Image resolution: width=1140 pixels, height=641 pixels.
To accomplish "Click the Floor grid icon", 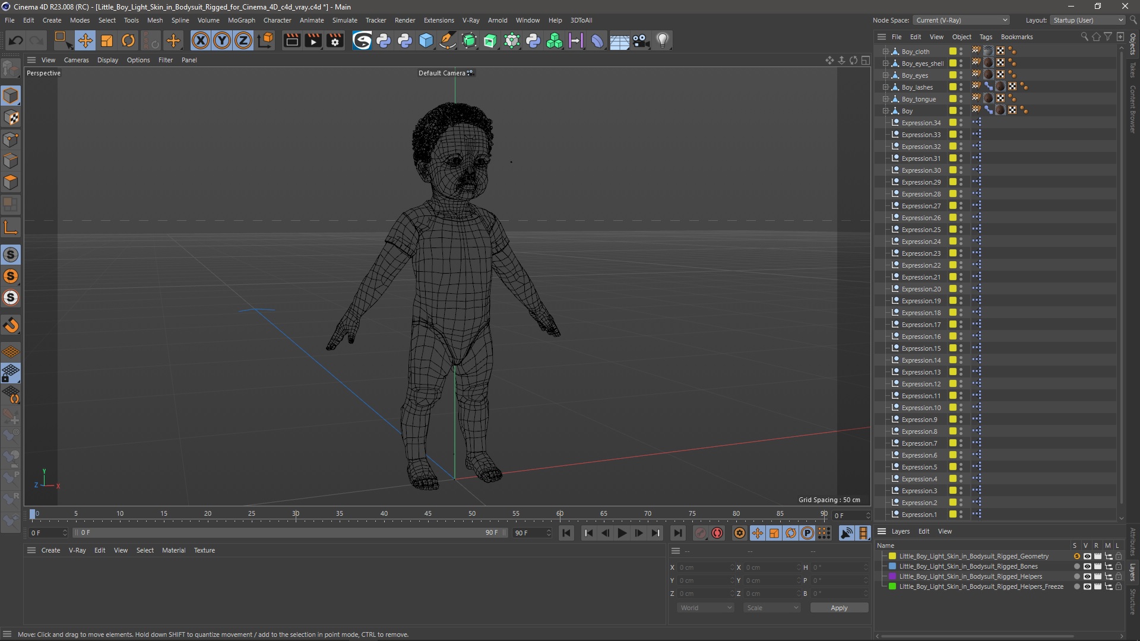I will (x=619, y=41).
